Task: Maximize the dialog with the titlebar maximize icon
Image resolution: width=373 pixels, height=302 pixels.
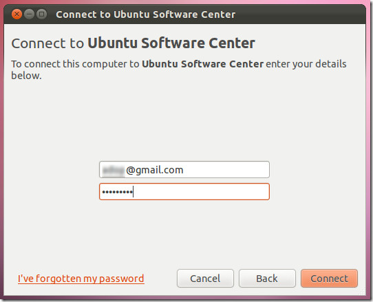Action: [x=41, y=14]
